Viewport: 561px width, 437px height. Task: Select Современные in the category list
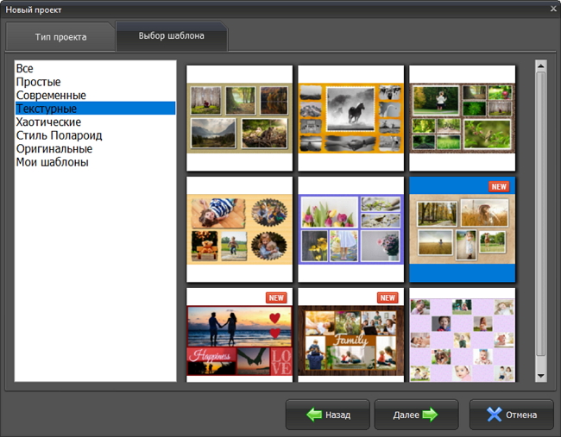(95, 96)
